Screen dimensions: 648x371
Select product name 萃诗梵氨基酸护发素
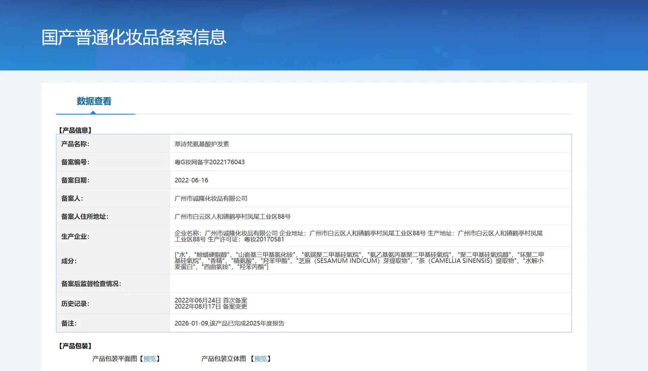click(202, 144)
